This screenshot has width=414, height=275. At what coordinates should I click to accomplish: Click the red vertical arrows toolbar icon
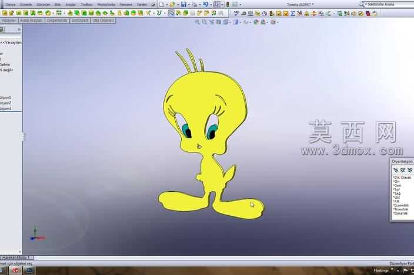coord(313,13)
